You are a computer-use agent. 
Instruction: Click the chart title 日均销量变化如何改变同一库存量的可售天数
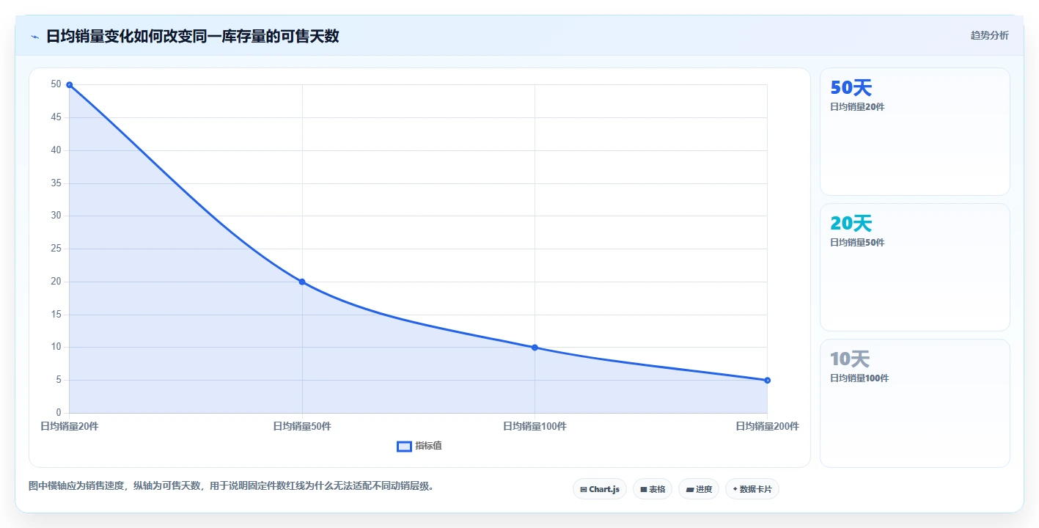pos(192,36)
